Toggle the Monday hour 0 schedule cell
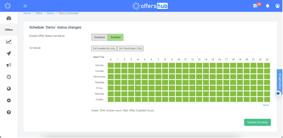The height and width of the screenshot is (138, 283). point(111,65)
